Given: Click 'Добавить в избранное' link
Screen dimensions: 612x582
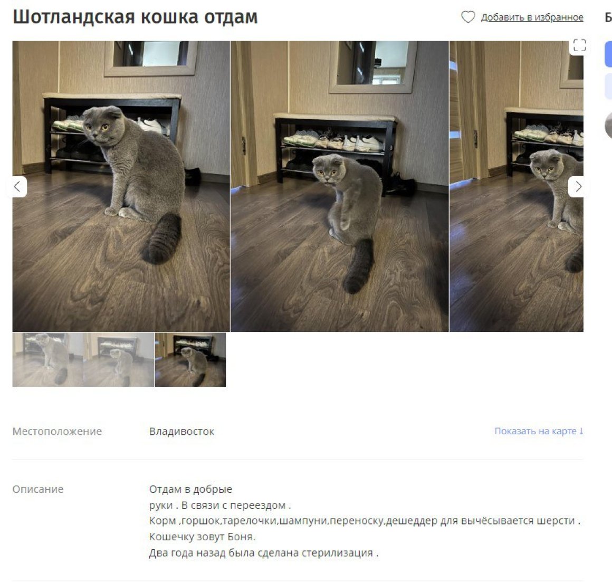Looking at the screenshot, I should (x=532, y=17).
